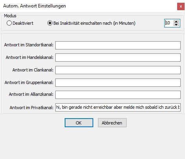This screenshot has width=185, height=159.
Task: Click the Modus group label
Action: click(x=10, y=16)
